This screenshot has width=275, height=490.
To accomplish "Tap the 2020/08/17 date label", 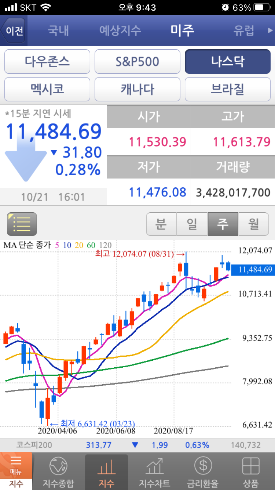I will (x=173, y=430).
